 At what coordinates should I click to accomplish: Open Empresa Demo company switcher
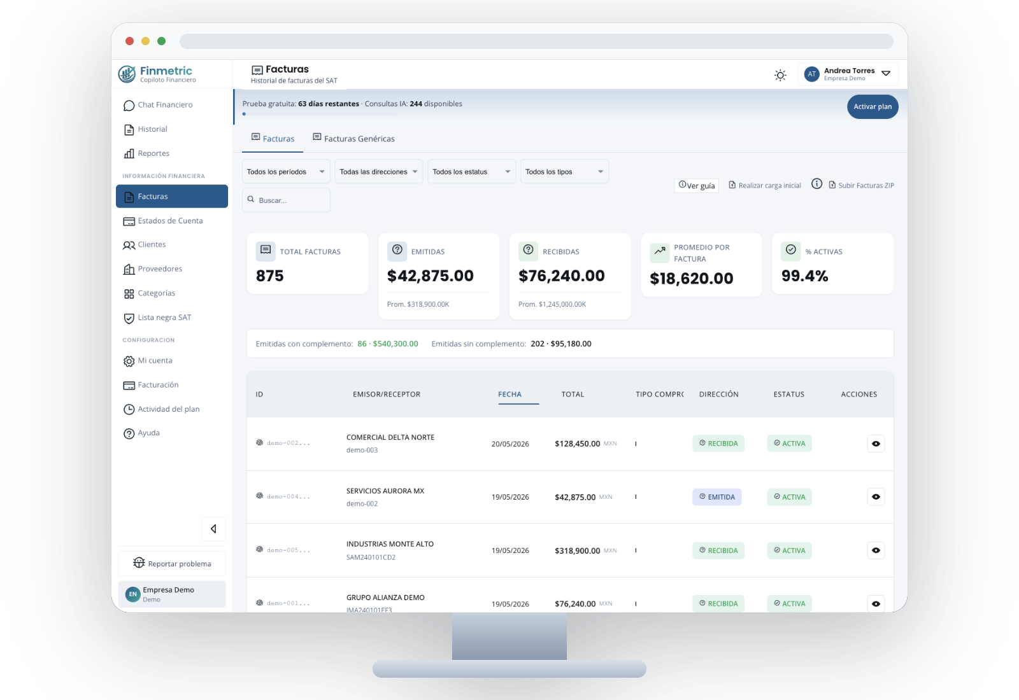point(172,594)
